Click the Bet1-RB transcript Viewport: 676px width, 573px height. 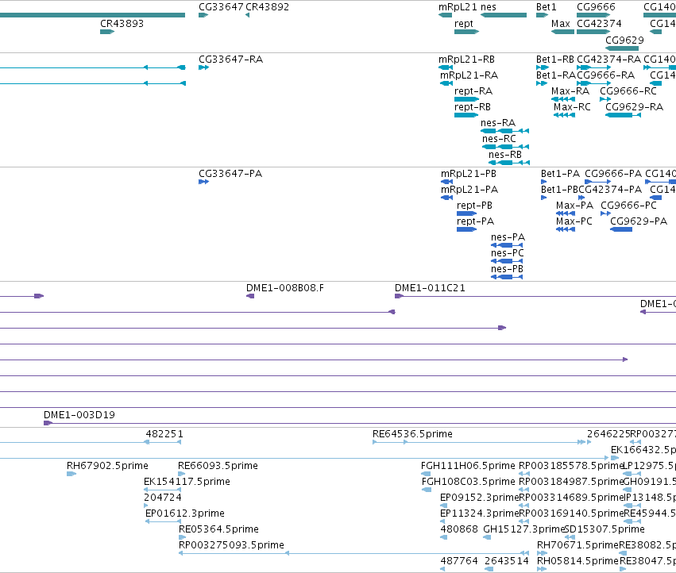(x=554, y=59)
